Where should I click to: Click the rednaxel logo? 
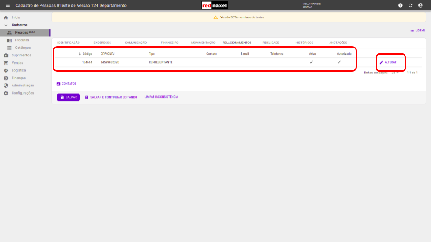(x=215, y=5)
